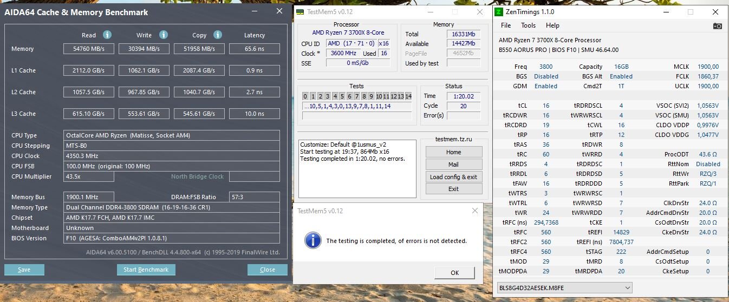Click the TestMem5 title bar app icon
Screen dimensions: 729x302
301,12
